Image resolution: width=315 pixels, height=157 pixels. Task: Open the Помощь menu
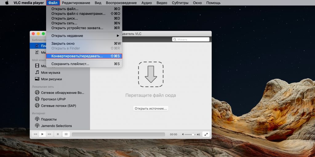pyautogui.click(x=213, y=3)
